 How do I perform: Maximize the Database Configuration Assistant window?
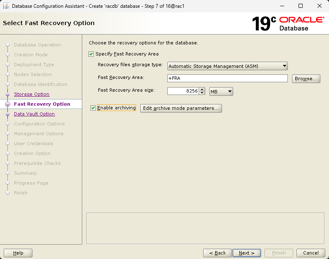301,6
